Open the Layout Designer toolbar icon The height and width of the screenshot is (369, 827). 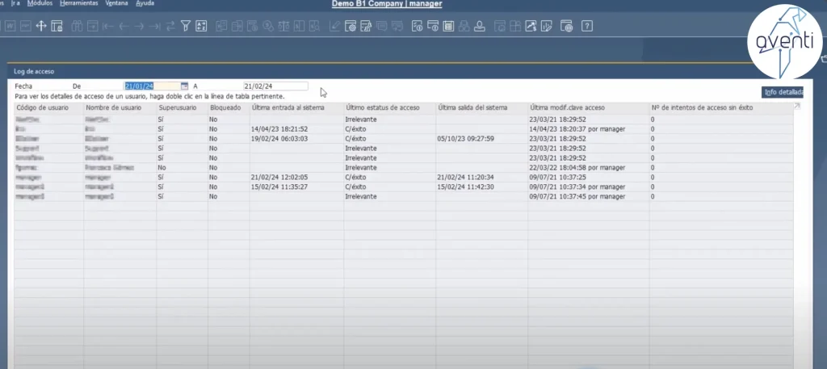pos(366,26)
